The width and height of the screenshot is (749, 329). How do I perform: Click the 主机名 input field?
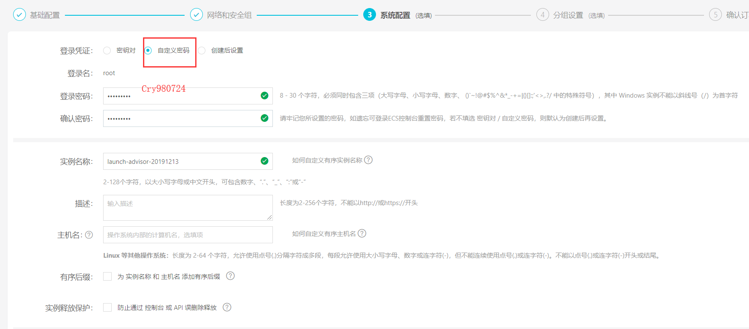188,235
